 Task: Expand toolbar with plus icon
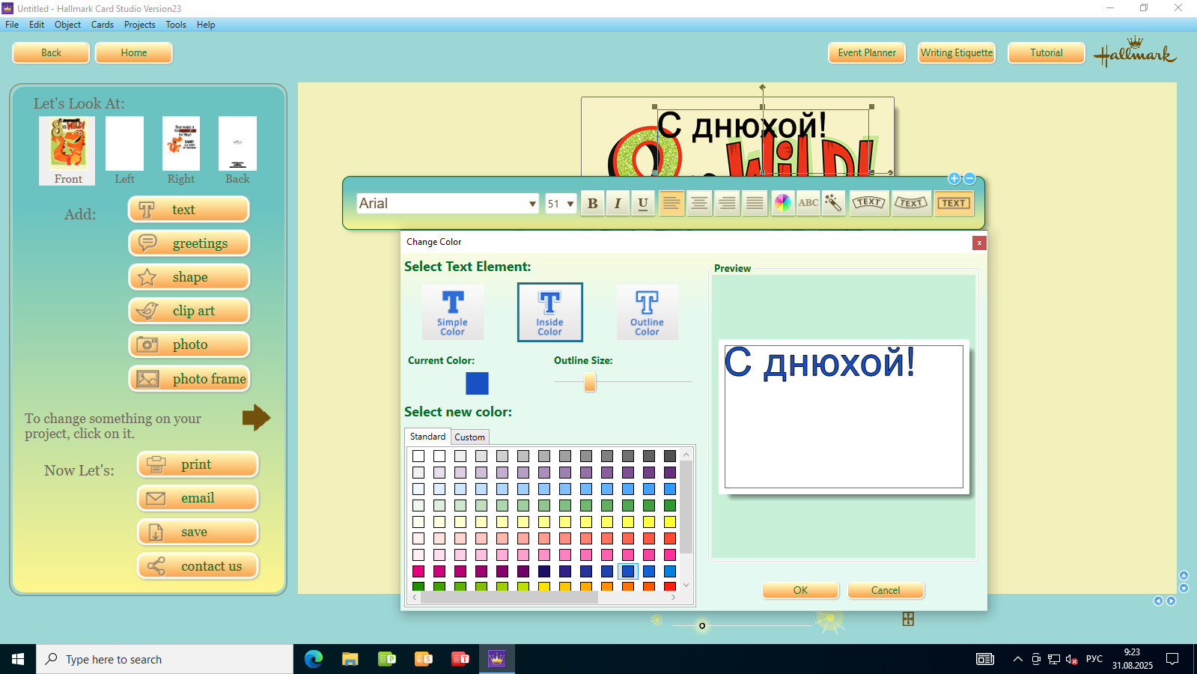point(954,178)
